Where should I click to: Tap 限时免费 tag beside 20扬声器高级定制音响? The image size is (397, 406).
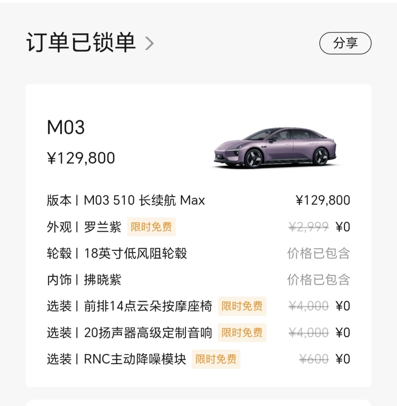242,333
